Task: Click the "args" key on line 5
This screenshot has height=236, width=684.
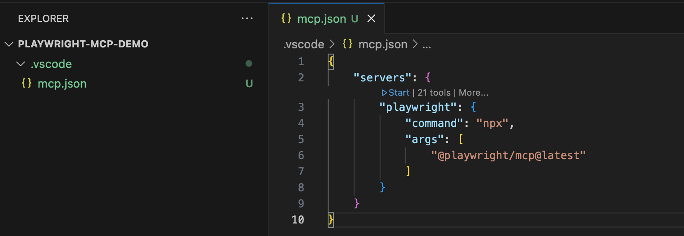Action: point(424,139)
